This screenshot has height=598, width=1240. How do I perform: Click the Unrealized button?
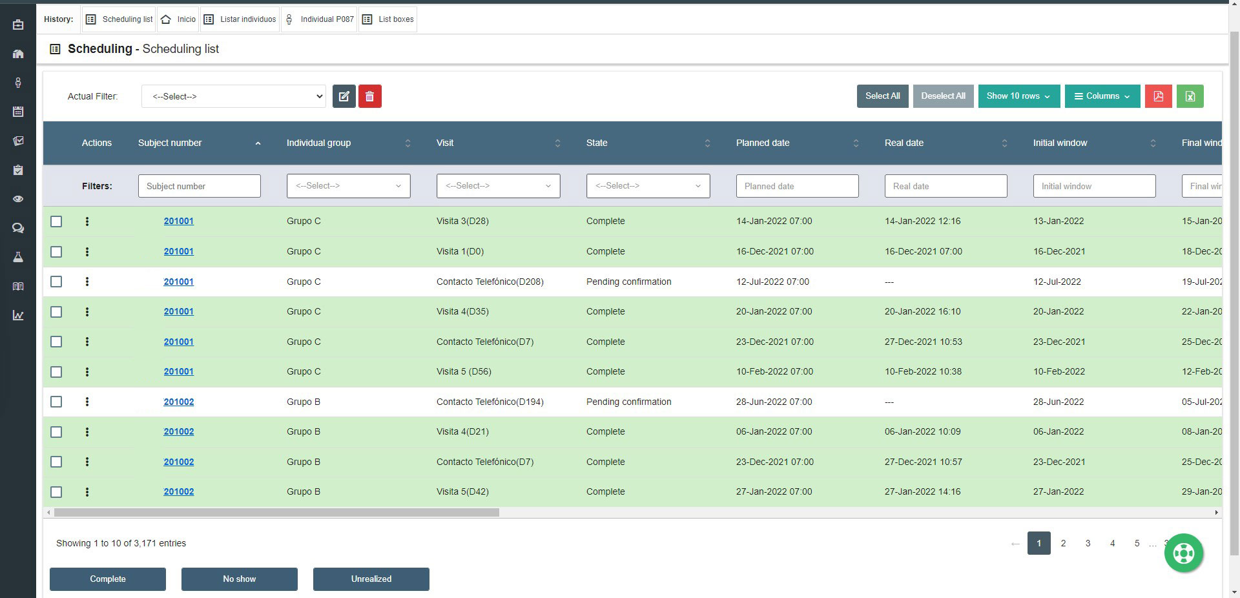click(371, 579)
